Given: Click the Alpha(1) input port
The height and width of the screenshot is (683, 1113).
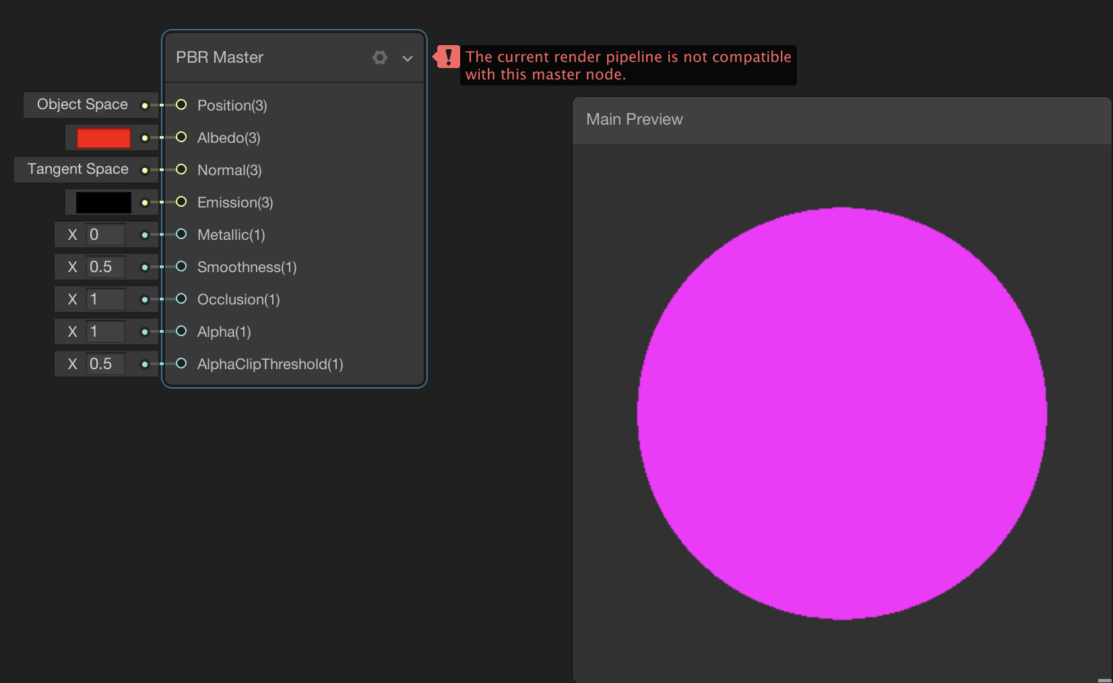Looking at the screenshot, I should (181, 331).
